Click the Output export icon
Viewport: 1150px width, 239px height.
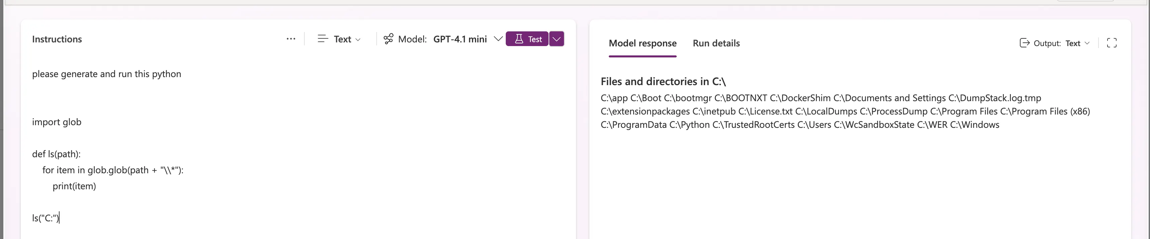pos(1025,43)
